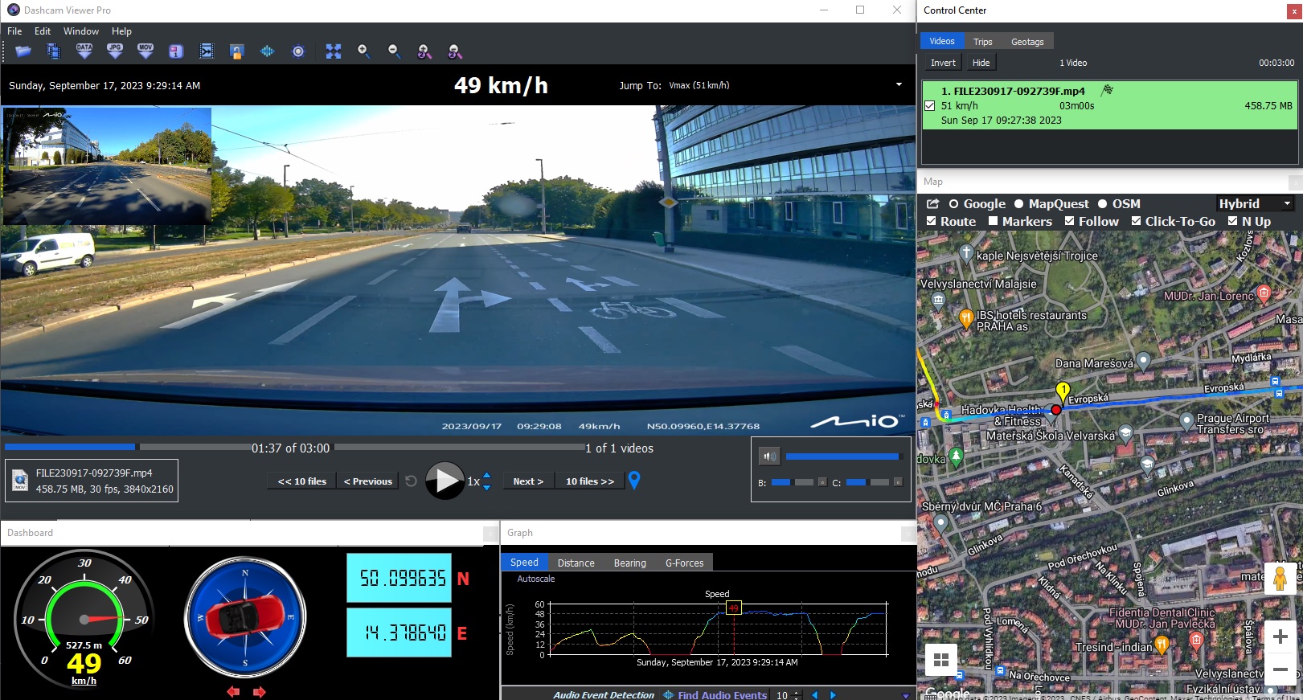Switch to the Geotags tab

tap(1027, 42)
